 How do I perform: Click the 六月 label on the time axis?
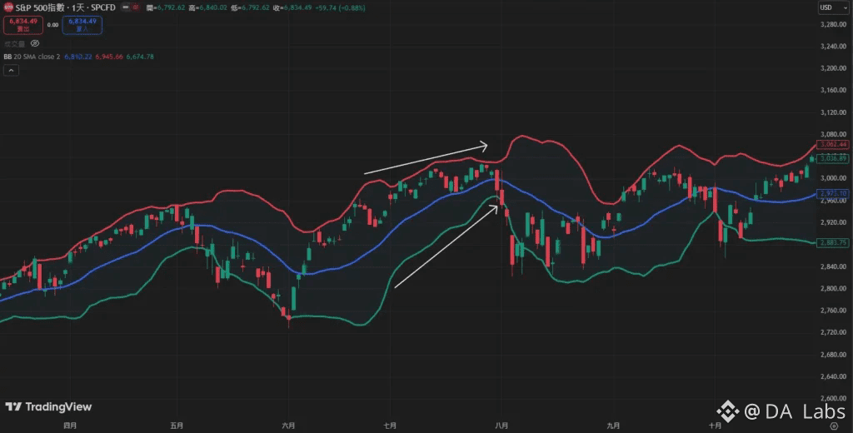(289, 426)
